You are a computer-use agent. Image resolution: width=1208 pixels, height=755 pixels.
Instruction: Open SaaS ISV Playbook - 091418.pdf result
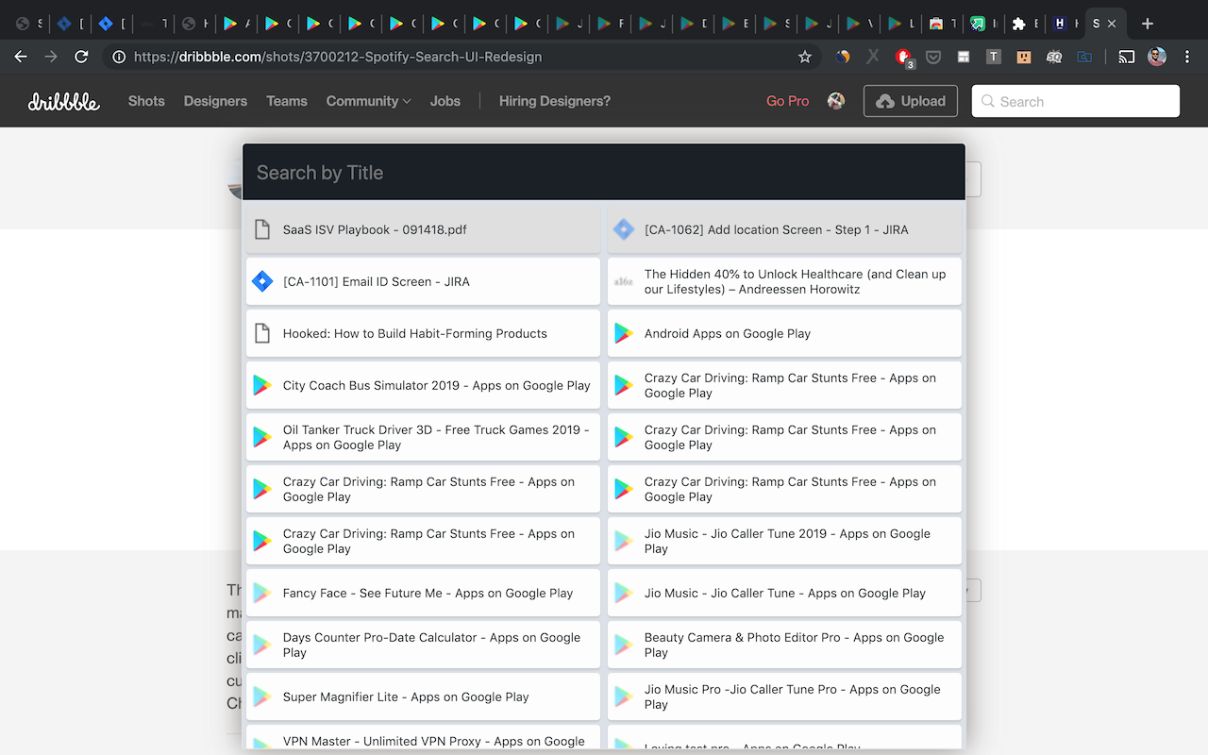tap(423, 229)
